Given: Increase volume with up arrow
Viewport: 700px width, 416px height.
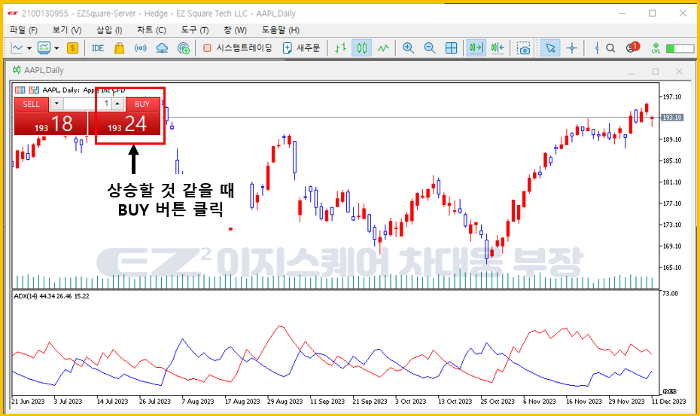Looking at the screenshot, I should 117,104.
